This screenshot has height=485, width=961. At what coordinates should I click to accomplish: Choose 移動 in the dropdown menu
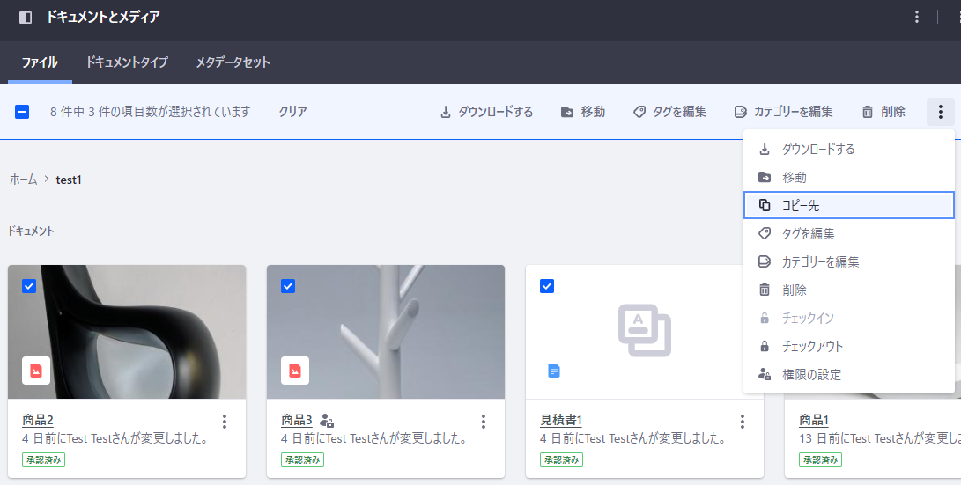(x=849, y=177)
